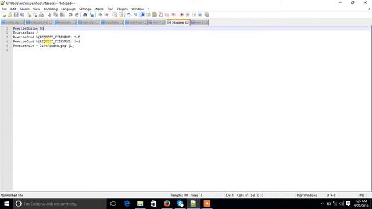372x209 pixels.
Task: Create a new document with New icon
Action: [x=4, y=15]
